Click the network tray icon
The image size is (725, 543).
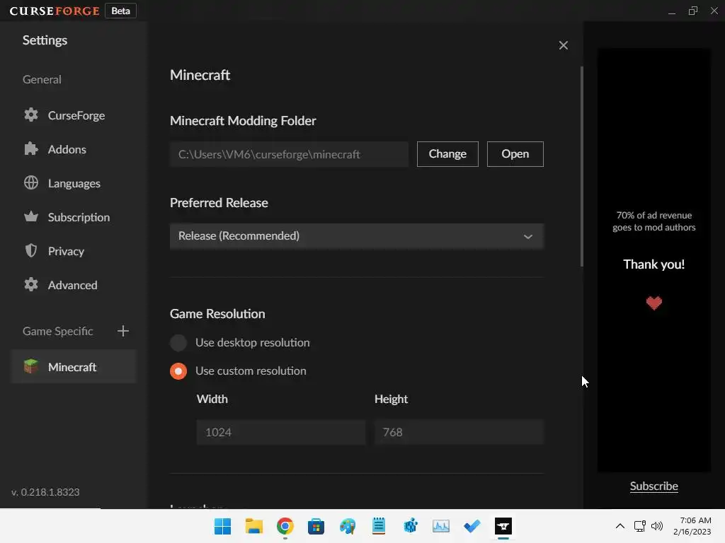click(x=640, y=526)
